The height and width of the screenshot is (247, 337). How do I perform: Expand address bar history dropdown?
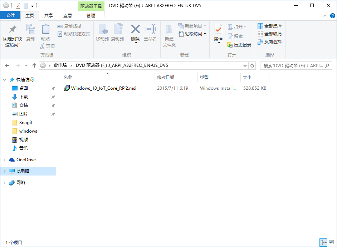tap(245, 66)
